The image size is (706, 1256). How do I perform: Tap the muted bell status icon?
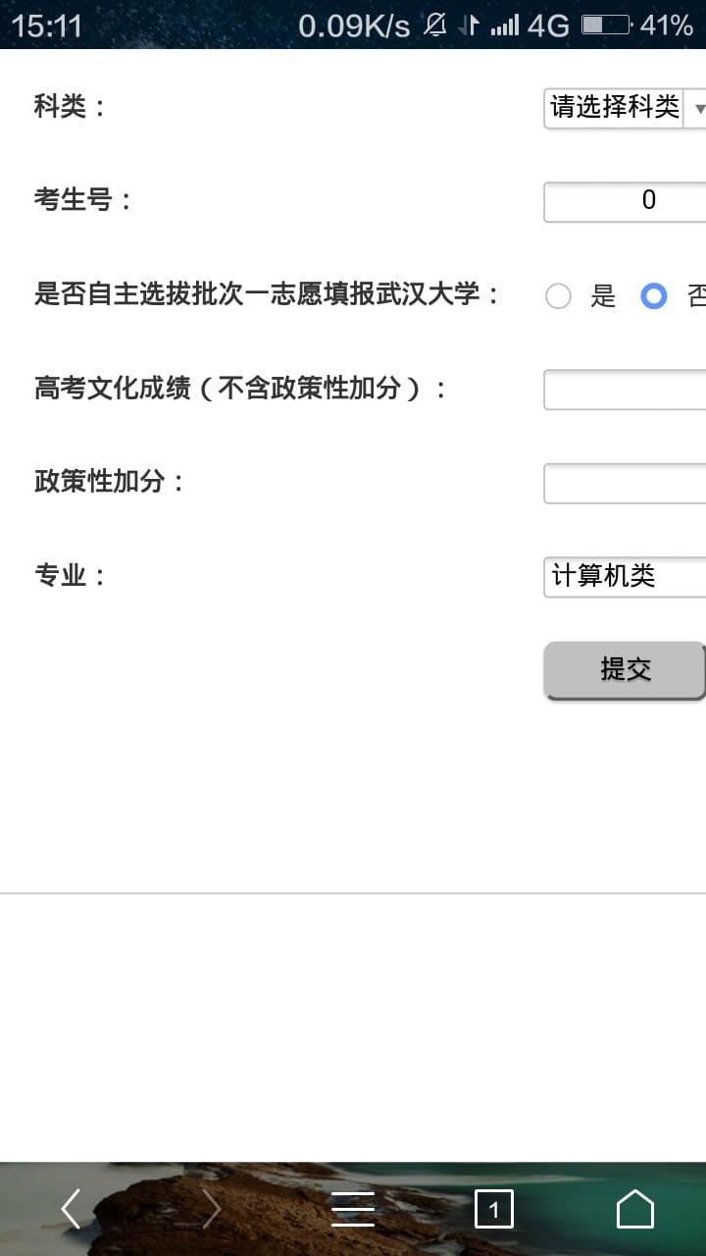point(434,26)
